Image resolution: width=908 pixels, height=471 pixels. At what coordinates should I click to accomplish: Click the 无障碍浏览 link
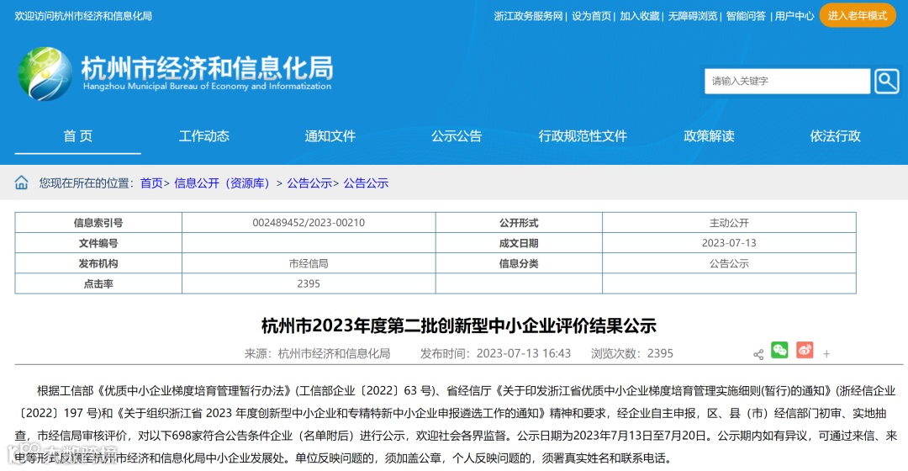click(x=693, y=16)
